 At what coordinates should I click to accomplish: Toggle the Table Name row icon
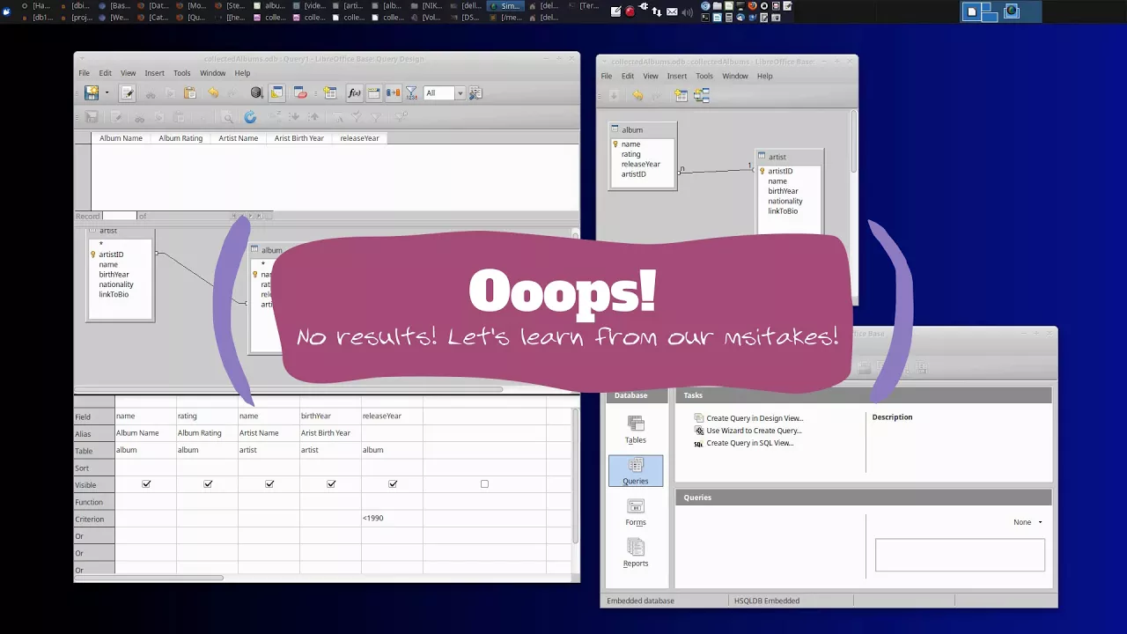[x=373, y=92]
